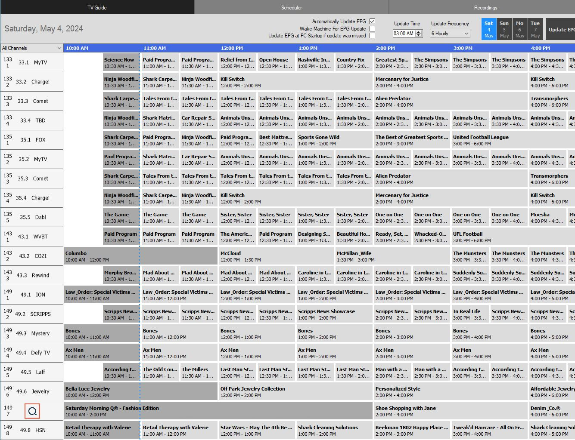
Task: Open Murphy Bro... program on Rewind
Action: (x=121, y=275)
